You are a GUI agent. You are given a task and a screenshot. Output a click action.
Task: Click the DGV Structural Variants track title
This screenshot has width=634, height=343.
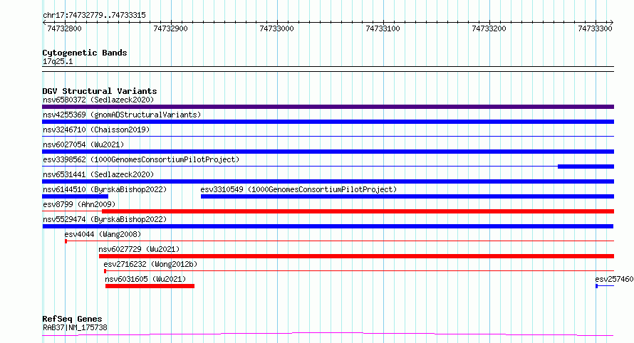(x=100, y=91)
